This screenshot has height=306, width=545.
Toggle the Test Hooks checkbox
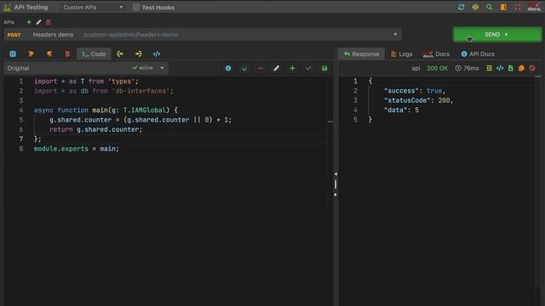(136, 8)
